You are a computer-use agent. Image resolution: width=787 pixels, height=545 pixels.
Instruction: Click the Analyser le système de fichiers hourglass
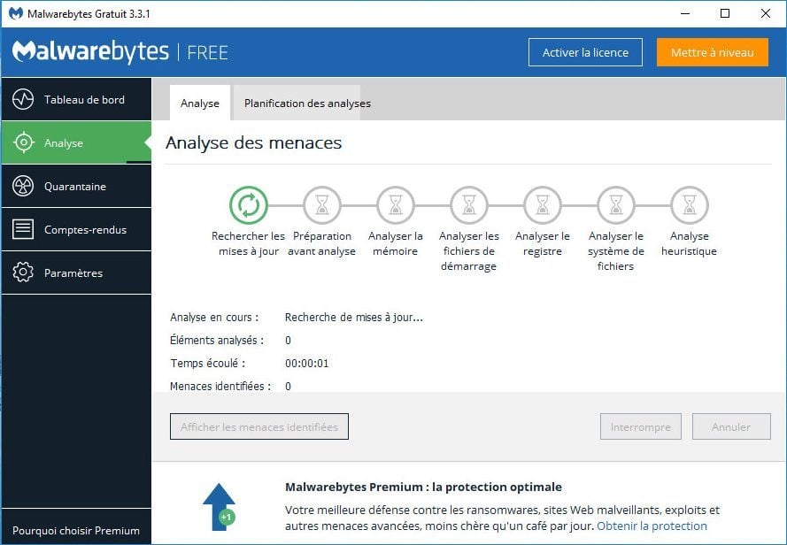pyautogui.click(x=616, y=205)
